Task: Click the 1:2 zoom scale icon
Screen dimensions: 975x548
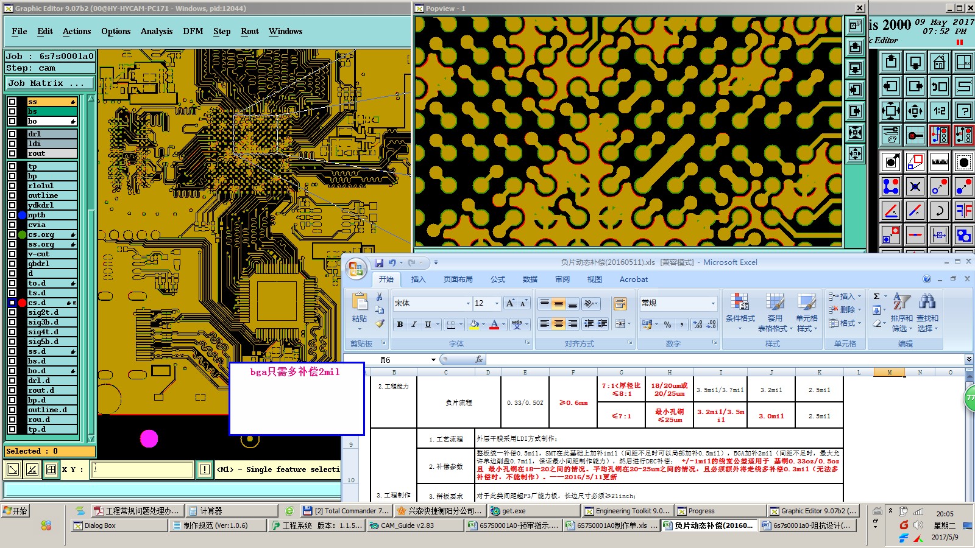Action: pos(939,111)
